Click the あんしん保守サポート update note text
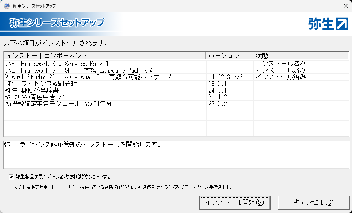This screenshot has width=352, height=213. click(x=123, y=187)
